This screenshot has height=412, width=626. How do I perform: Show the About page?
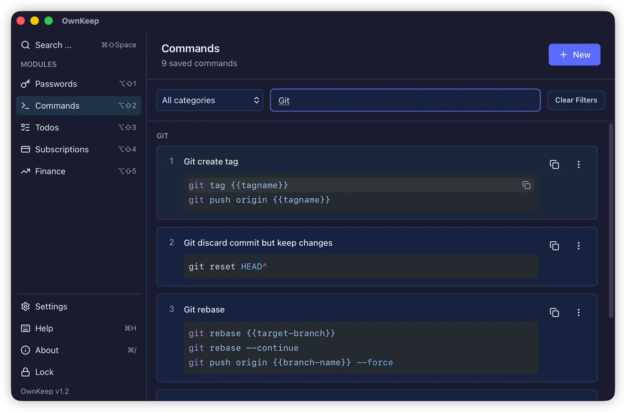[x=78, y=350]
